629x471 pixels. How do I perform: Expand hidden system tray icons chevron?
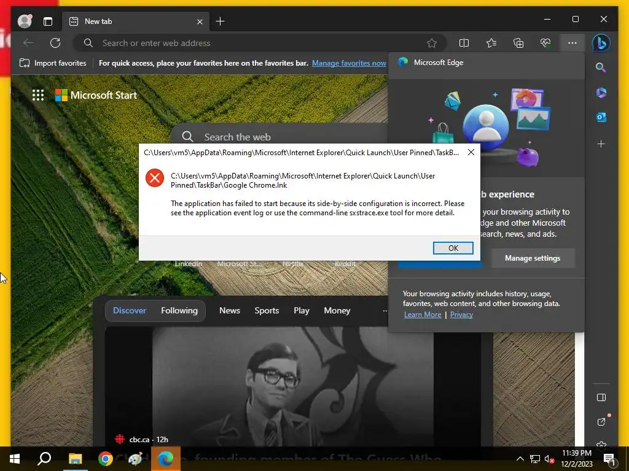pos(520,459)
